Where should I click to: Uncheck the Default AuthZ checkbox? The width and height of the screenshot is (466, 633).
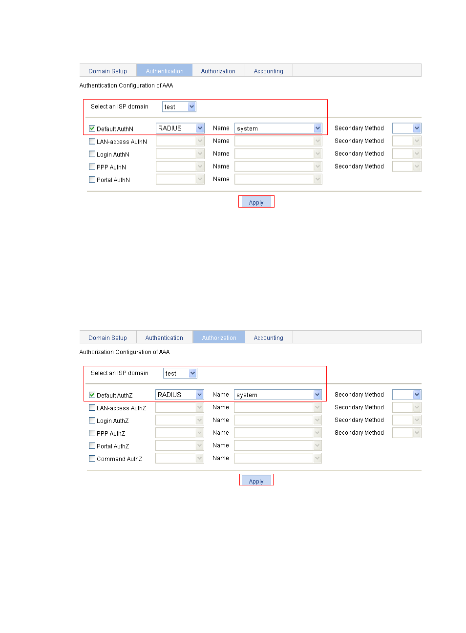[92, 395]
